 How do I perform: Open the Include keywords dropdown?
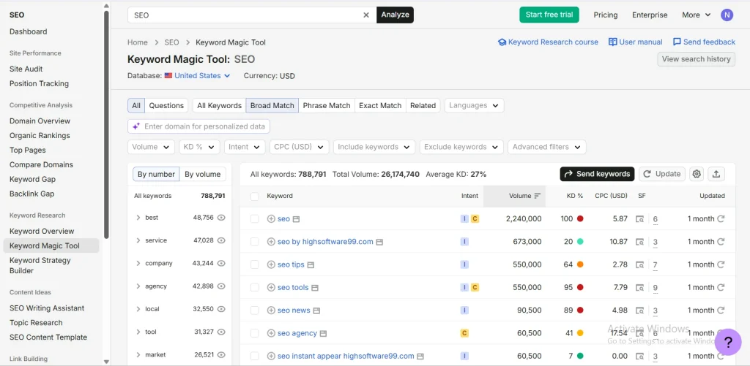(x=374, y=147)
